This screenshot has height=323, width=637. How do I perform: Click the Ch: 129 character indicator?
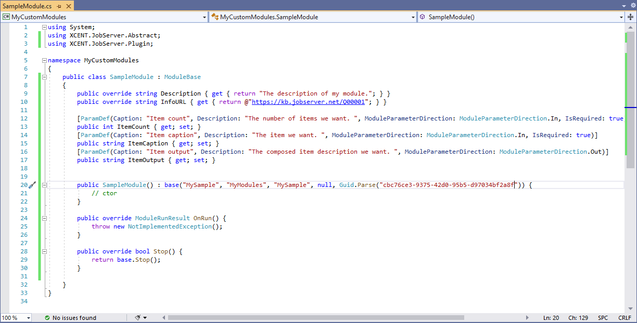point(578,318)
